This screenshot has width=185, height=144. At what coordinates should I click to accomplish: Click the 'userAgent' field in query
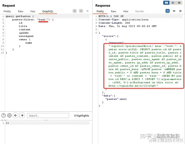coord(26,36)
